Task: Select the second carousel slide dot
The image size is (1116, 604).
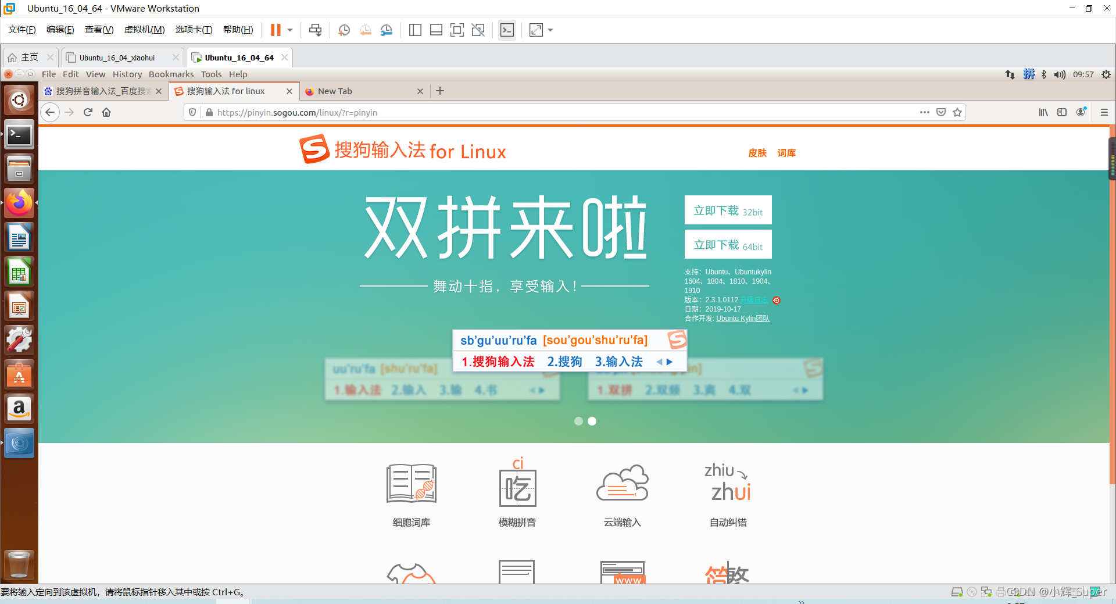Action: click(x=592, y=421)
